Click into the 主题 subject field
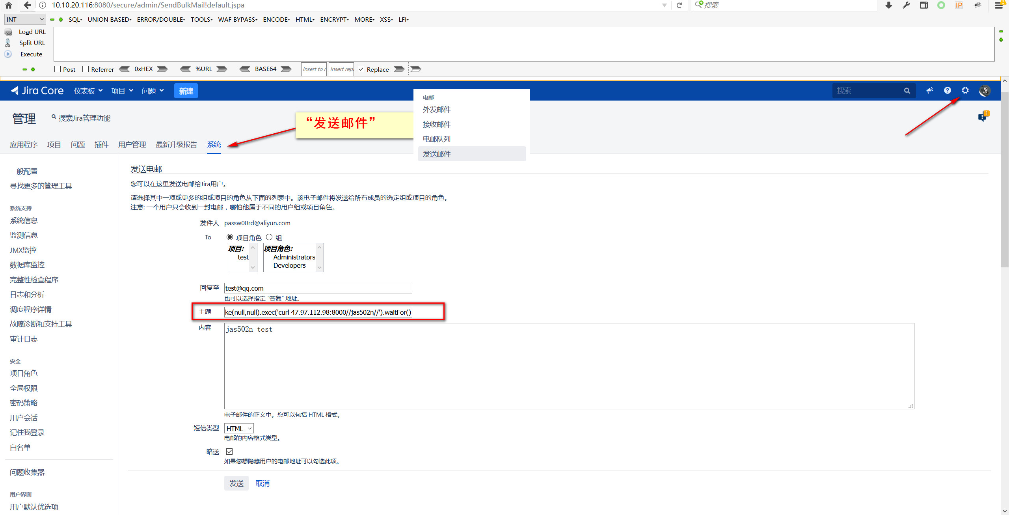 (x=318, y=312)
